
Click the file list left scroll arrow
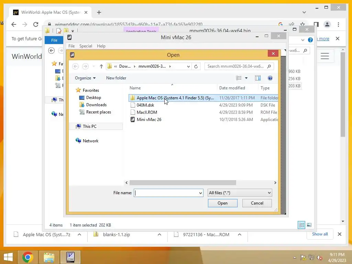[126, 183]
